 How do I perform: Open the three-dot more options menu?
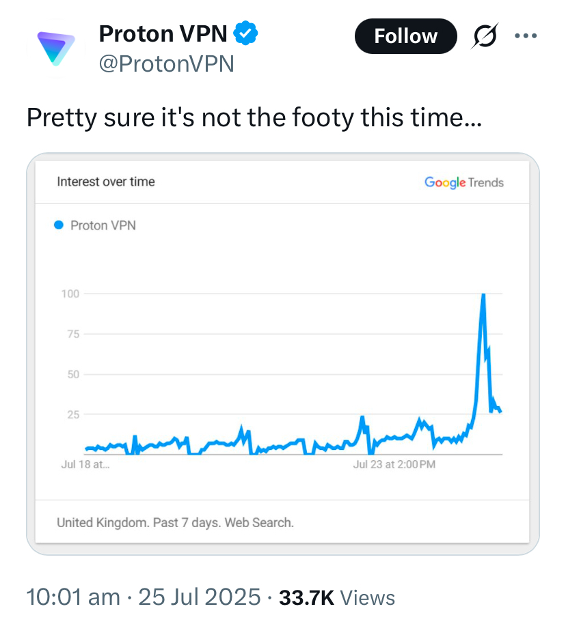[525, 36]
